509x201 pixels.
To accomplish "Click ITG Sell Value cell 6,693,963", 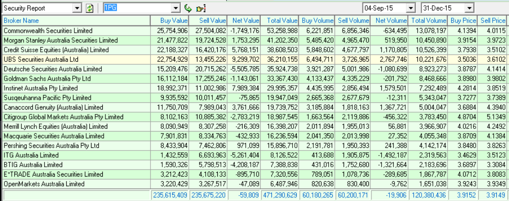I will (208, 155).
